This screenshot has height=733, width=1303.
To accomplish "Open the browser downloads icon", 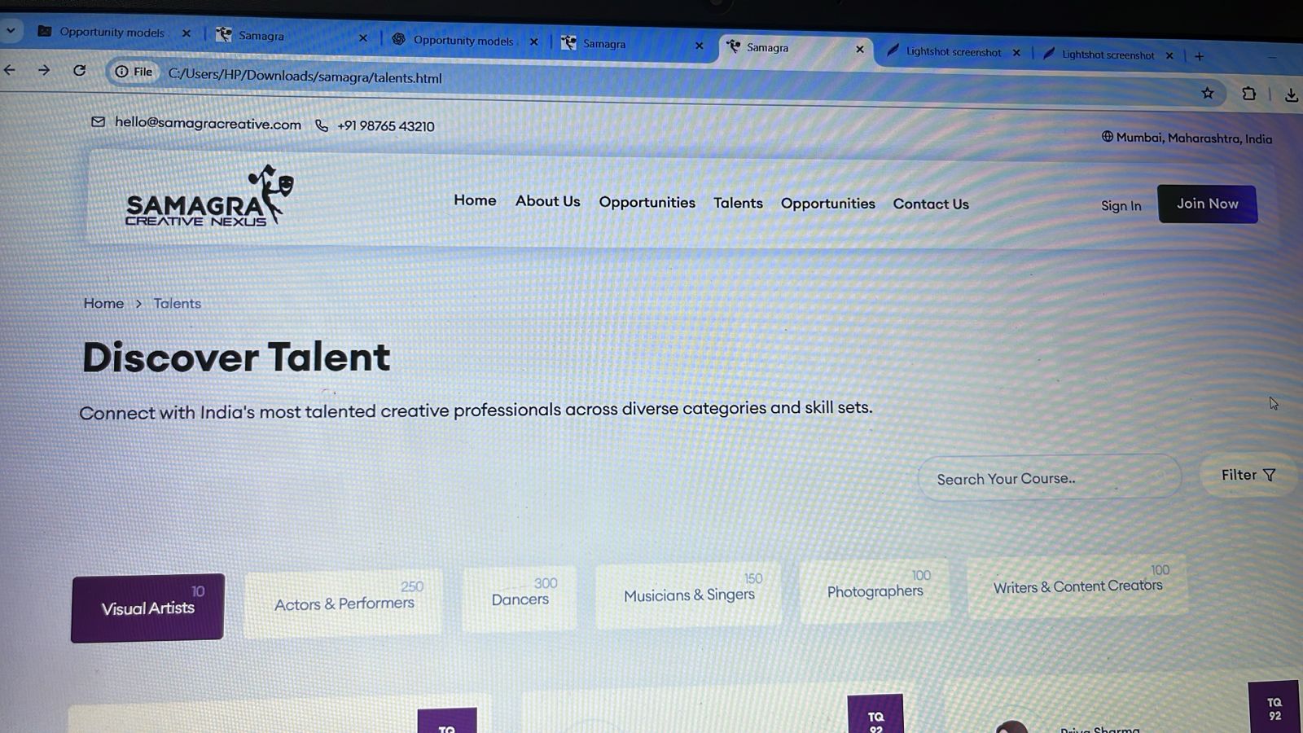I will click(1291, 95).
